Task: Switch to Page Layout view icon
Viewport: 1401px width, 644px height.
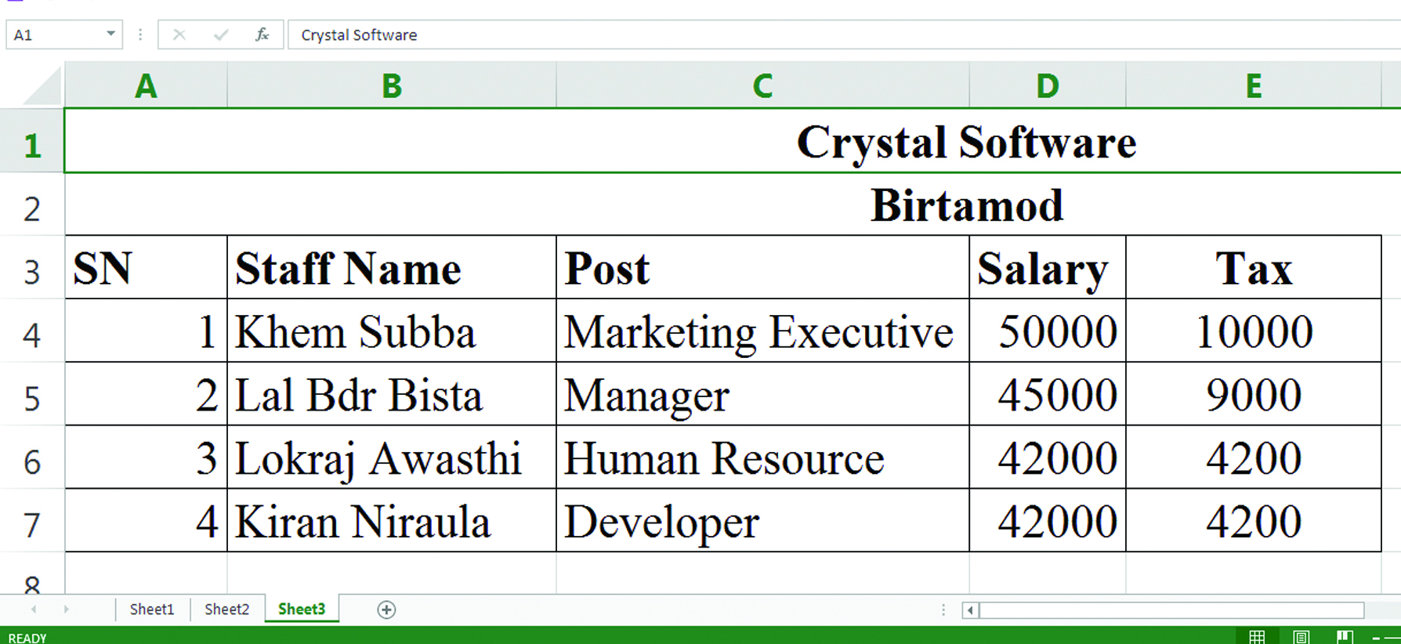Action: [1301, 637]
